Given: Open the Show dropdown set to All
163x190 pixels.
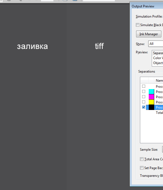Looking at the screenshot, I should [156, 44].
